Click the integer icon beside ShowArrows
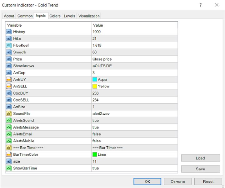Image resolution: width=225 pixels, height=188 pixels. [x=9, y=66]
